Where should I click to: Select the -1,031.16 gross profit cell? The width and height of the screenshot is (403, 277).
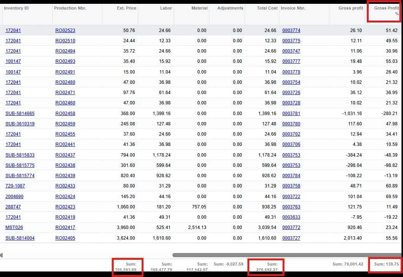(x=352, y=113)
